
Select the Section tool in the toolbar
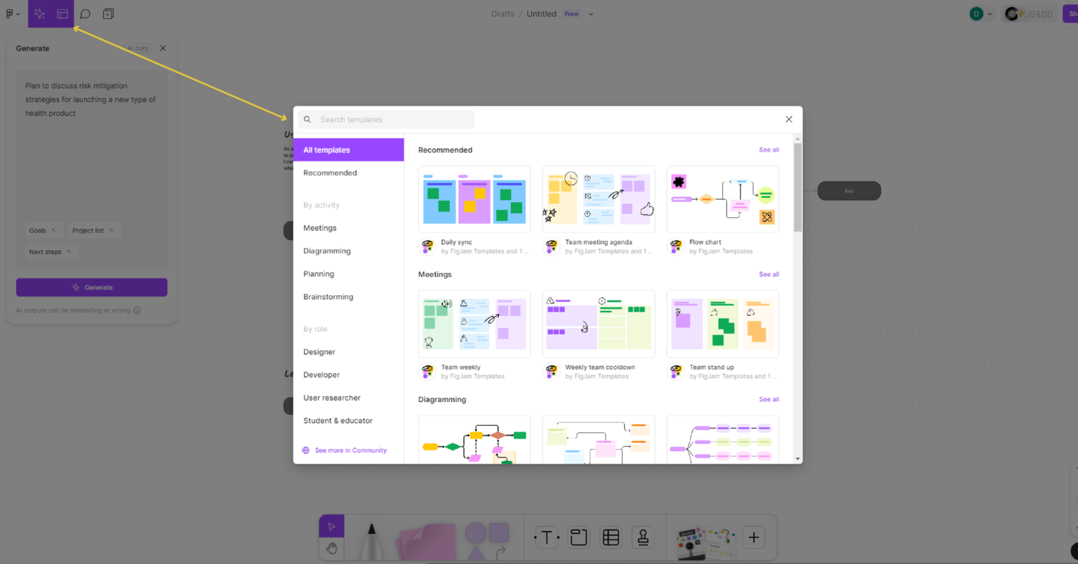click(578, 537)
